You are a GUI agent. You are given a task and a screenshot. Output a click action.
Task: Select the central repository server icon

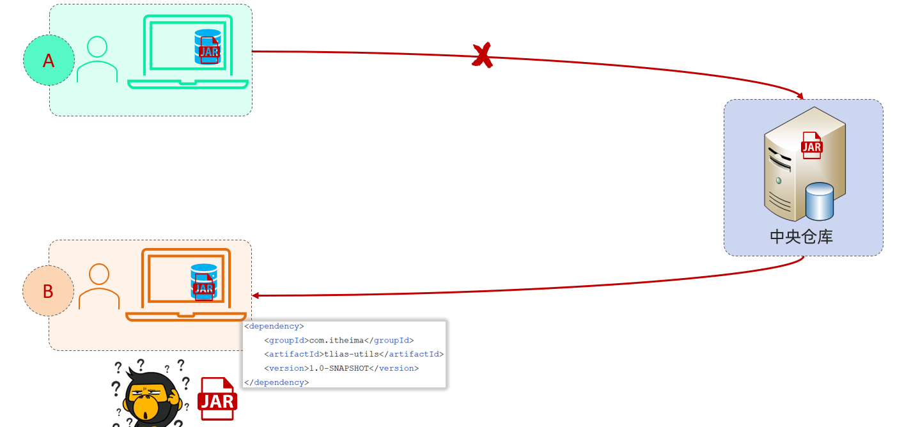tap(804, 164)
